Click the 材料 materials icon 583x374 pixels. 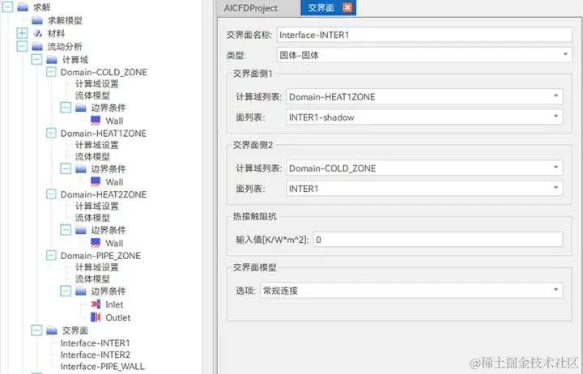tap(37, 33)
